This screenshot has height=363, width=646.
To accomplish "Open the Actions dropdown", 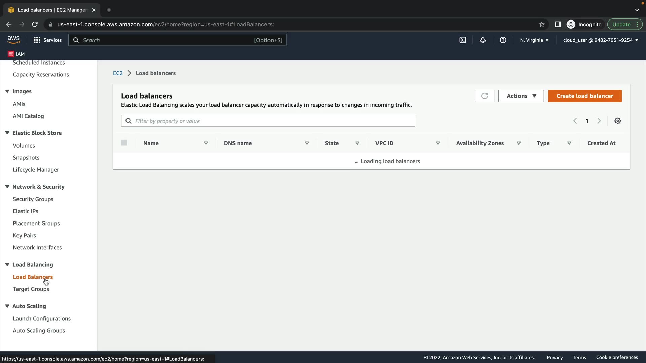I will click(521, 96).
